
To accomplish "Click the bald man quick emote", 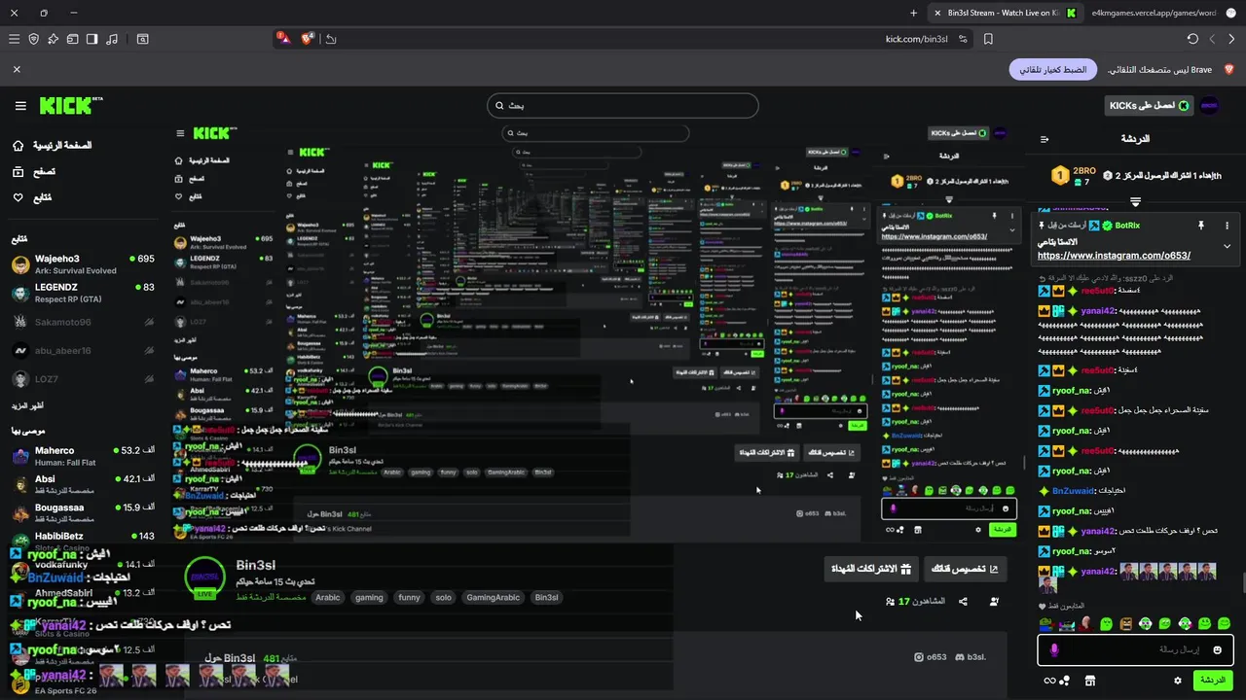I will 1087,623.
